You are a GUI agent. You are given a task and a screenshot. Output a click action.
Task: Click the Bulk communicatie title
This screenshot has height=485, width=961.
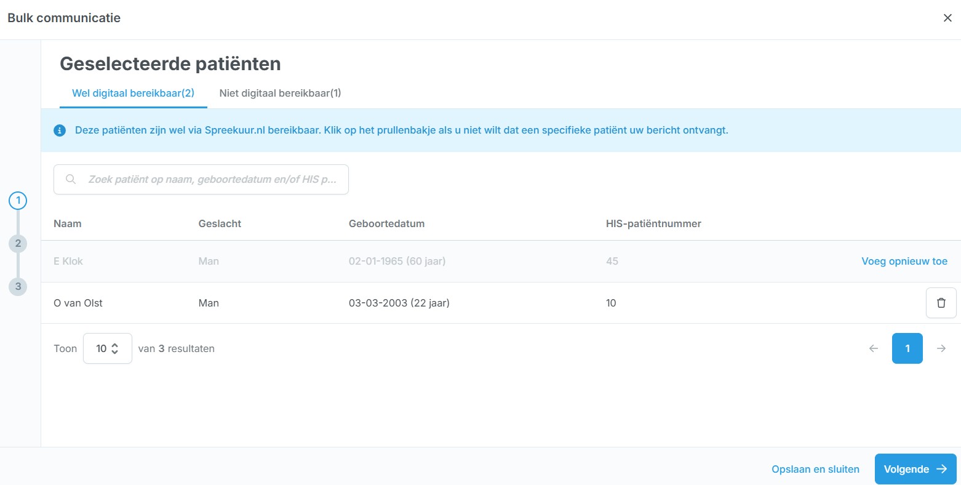(64, 18)
